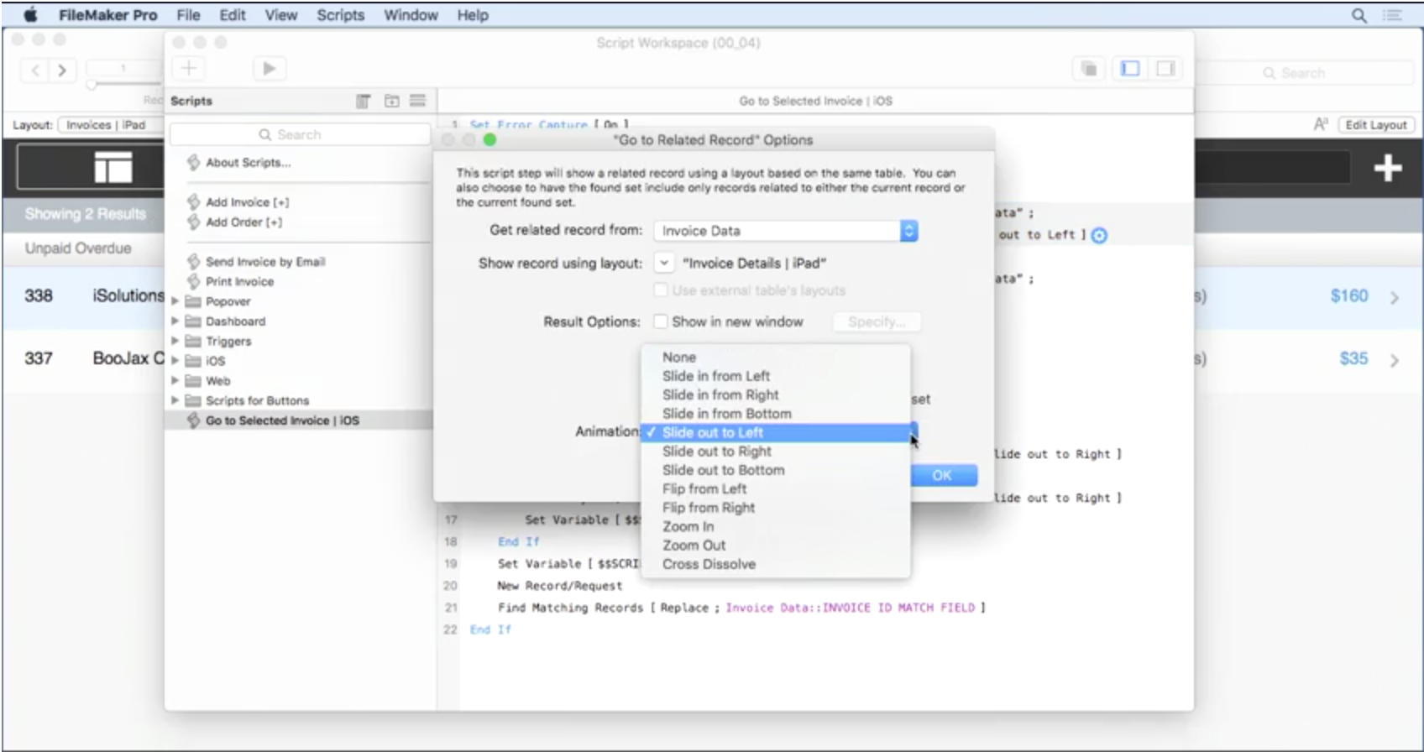Viewport: 1424px width, 752px height.
Task: Click script icon beside Send Invoice by Email
Action: click(193, 261)
